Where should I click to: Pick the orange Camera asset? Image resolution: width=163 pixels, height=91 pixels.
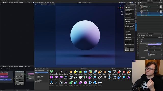click(71, 72)
